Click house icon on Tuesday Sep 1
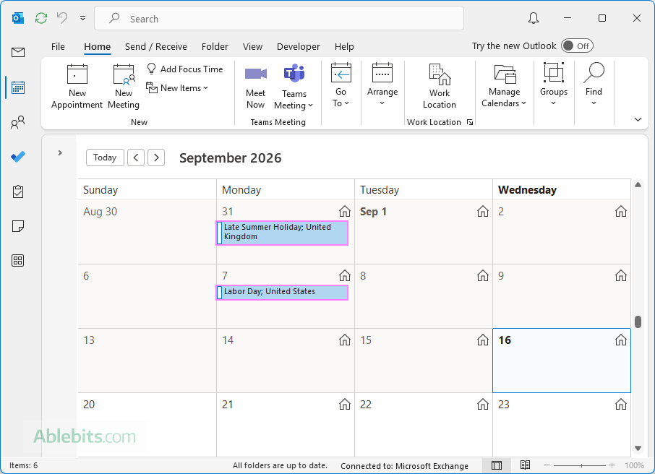Viewport: 655px width, 474px height. click(x=482, y=211)
